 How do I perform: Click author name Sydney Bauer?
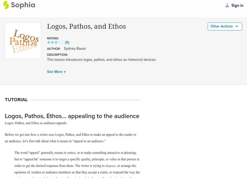coord(75,49)
